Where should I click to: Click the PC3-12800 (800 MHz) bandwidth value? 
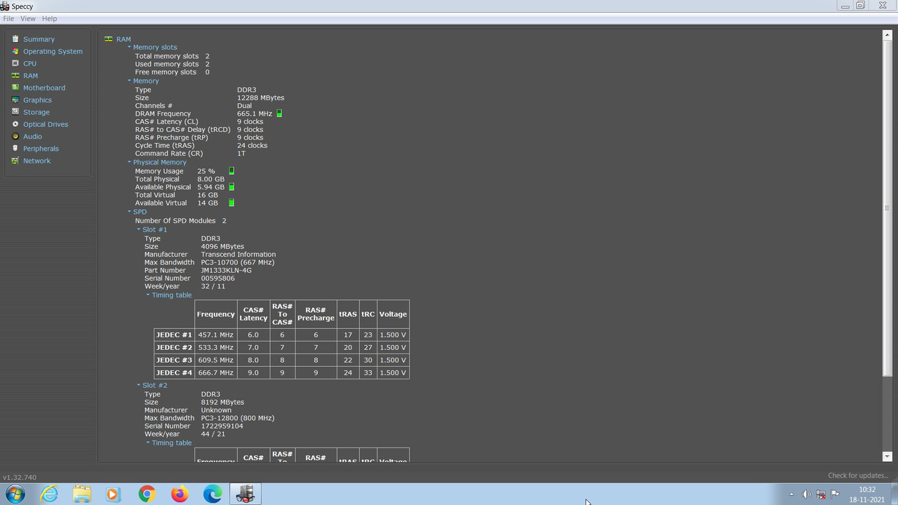(x=237, y=418)
